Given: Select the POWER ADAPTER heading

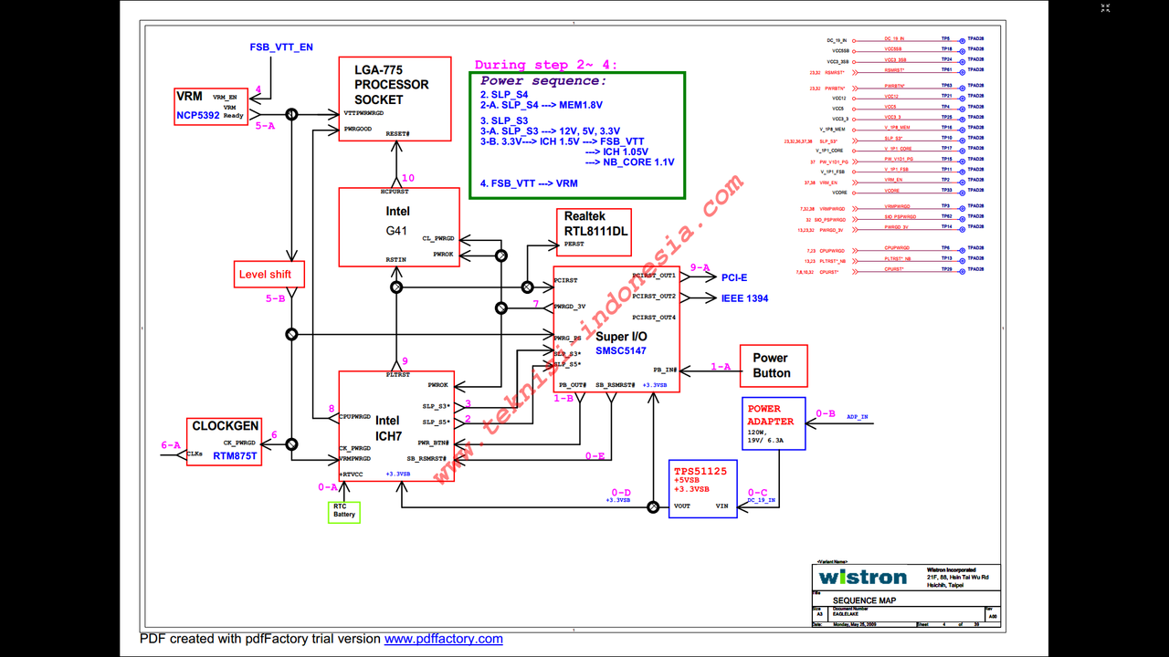Looking at the screenshot, I should tap(771, 415).
